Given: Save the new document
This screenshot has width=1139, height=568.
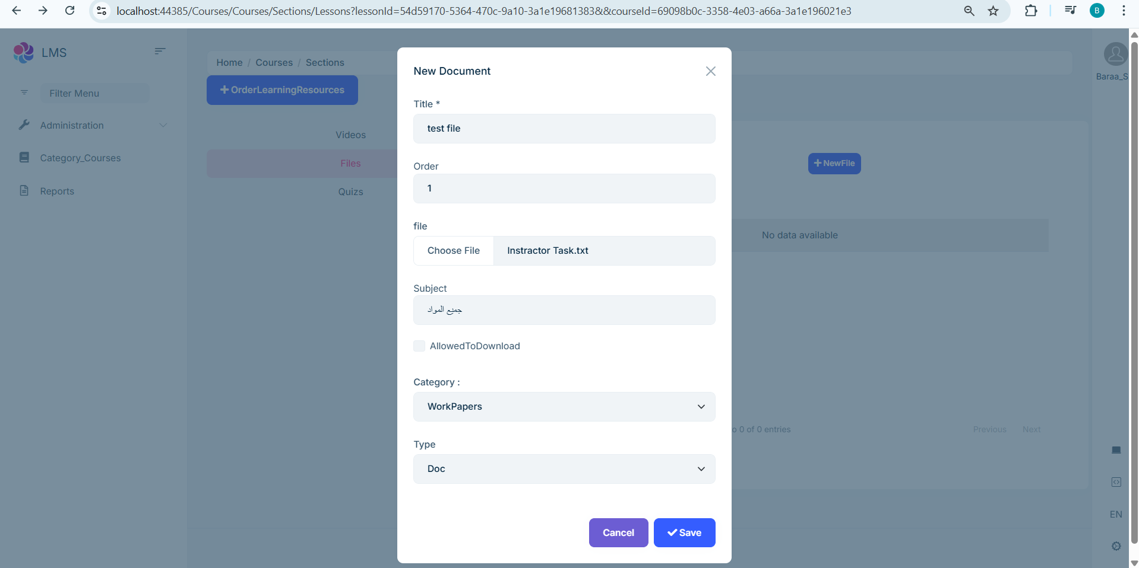Looking at the screenshot, I should pyautogui.click(x=684, y=533).
